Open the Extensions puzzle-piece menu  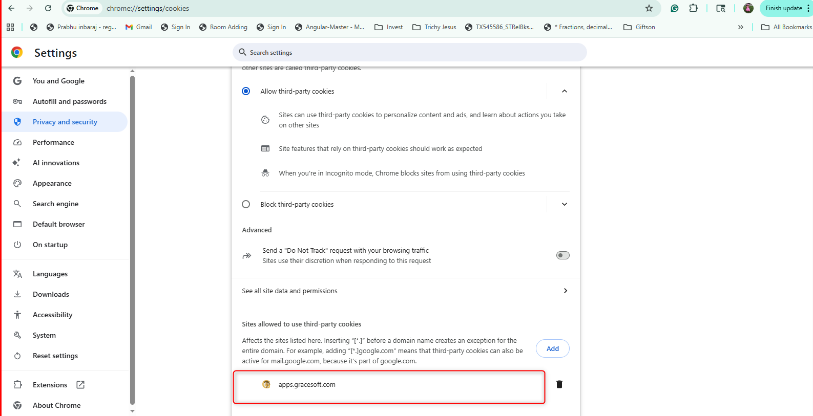click(x=694, y=8)
